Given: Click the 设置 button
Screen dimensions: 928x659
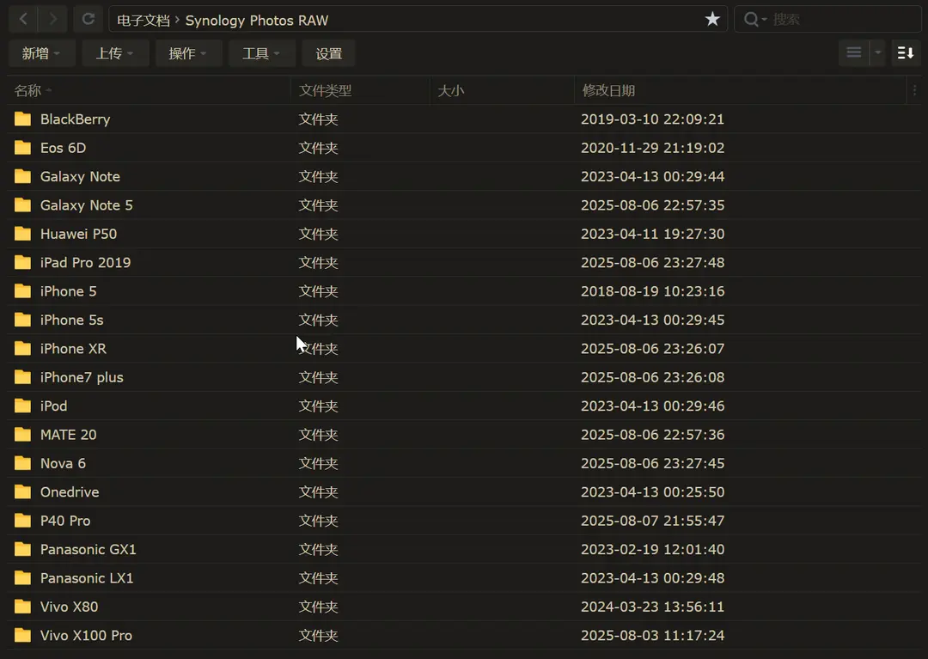Looking at the screenshot, I should coord(328,53).
